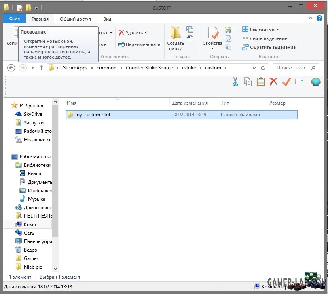Open the Файл menu tab
Screen dimensions: 328x294
pyautogui.click(x=15, y=19)
